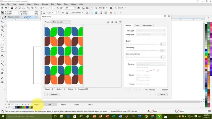Click zoom to fit icon in PowerTRACE
Image resolution: width=212 pixels, height=119 pixels.
click(116, 22)
